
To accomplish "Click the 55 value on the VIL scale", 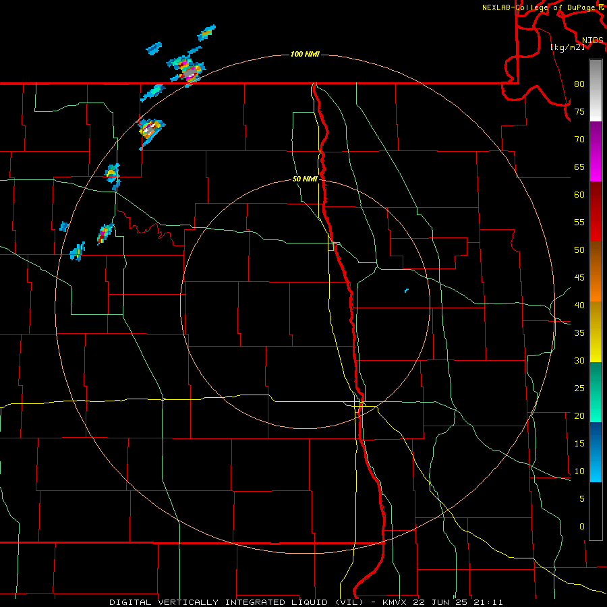I will coord(579,222).
